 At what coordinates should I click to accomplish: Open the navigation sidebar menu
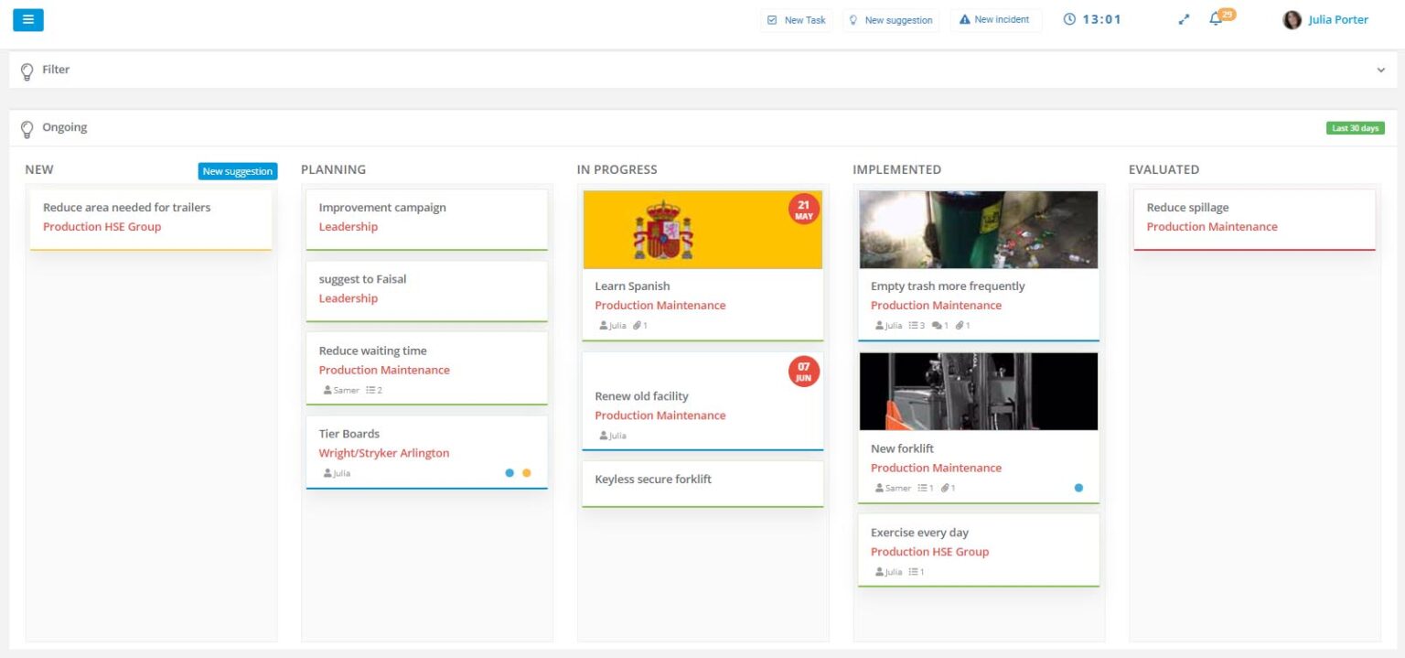27,19
